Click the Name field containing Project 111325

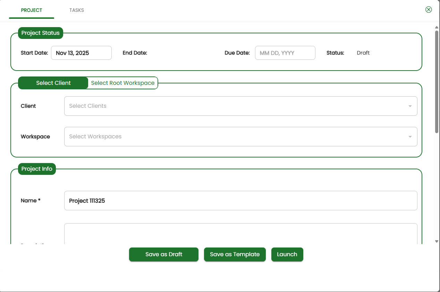point(240,201)
